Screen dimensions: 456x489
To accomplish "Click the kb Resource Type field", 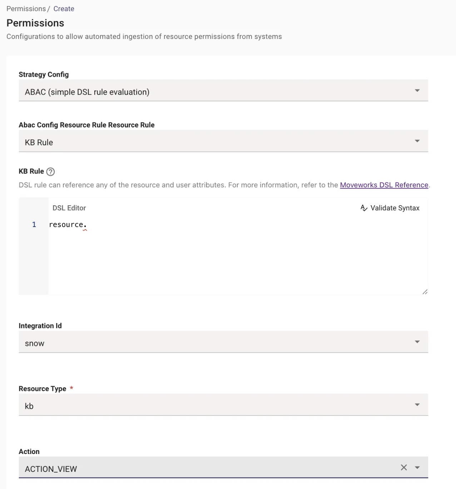I will (214, 406).
